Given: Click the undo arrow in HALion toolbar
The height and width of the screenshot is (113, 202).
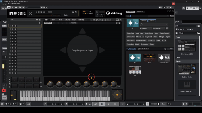Looking at the screenshot, I should coord(108,20).
